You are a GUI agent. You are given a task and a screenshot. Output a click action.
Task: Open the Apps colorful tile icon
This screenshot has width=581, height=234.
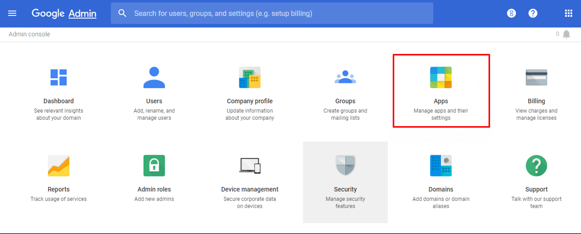tap(441, 77)
